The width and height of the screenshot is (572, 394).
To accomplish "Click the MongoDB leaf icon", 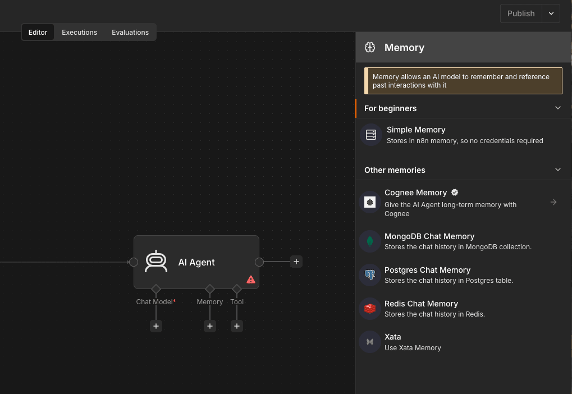I will click(370, 241).
